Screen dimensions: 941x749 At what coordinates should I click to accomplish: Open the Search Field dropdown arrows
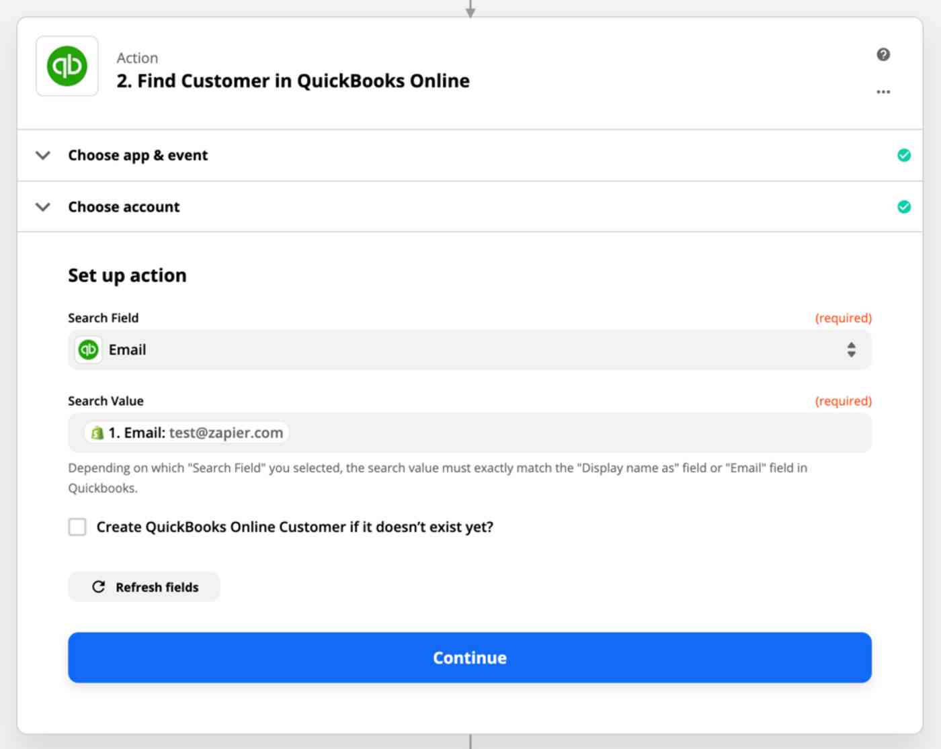click(851, 349)
